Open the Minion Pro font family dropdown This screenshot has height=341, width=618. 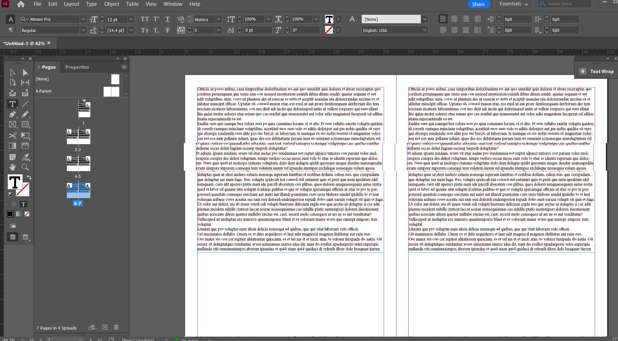click(83, 19)
